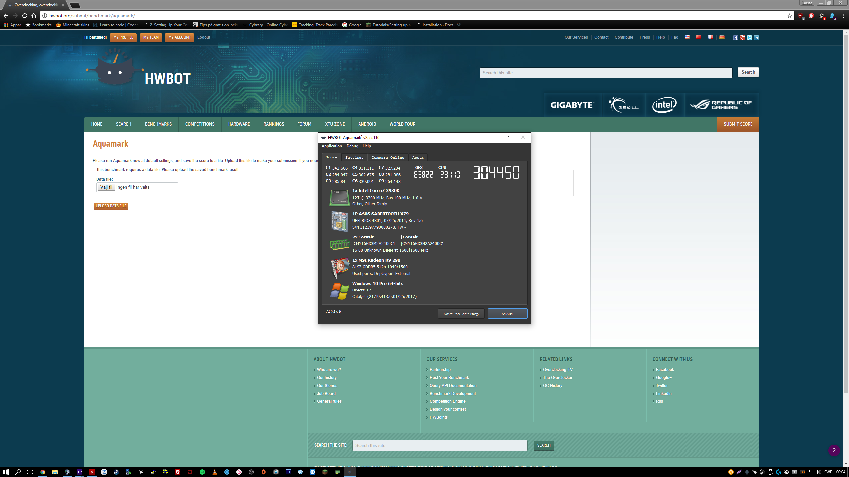Reload the hwbot.org page

25,16
